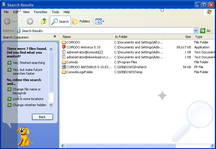Screen dimensions: 216x149
Task: Click the C:\Program Files folder path
Action: (126, 62)
